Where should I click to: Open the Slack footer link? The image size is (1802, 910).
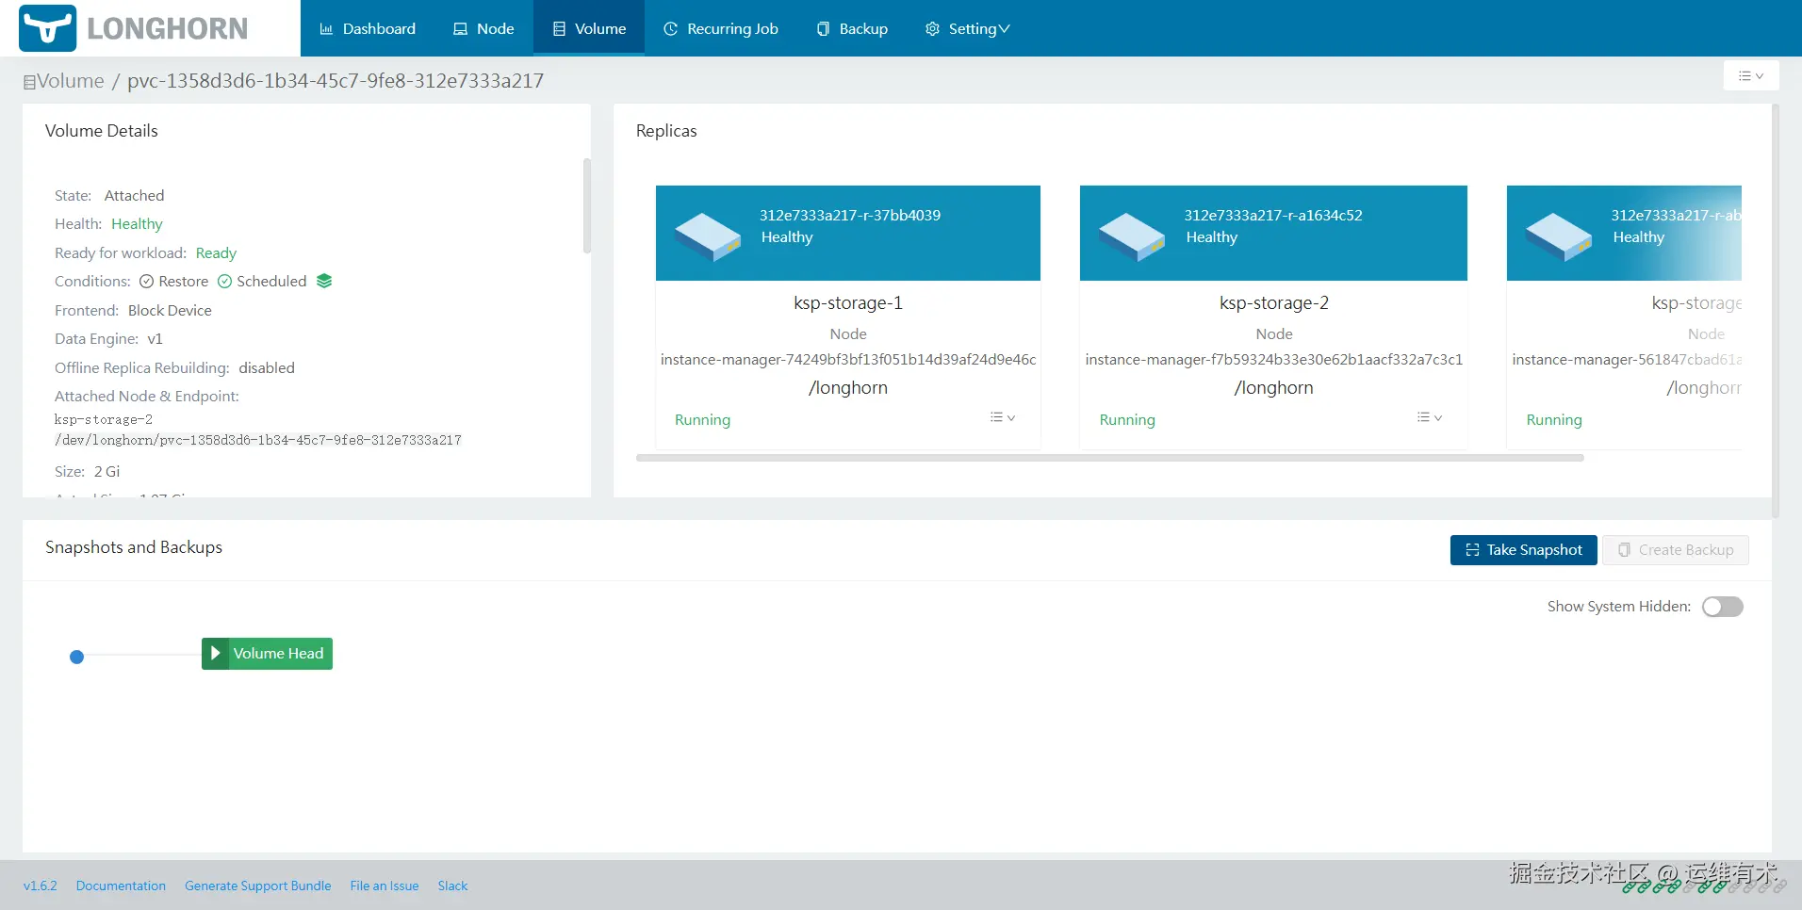click(452, 886)
